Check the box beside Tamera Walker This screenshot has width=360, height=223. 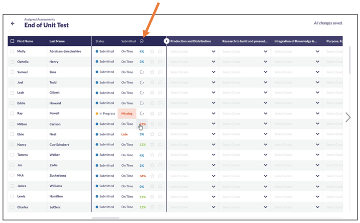point(12,155)
